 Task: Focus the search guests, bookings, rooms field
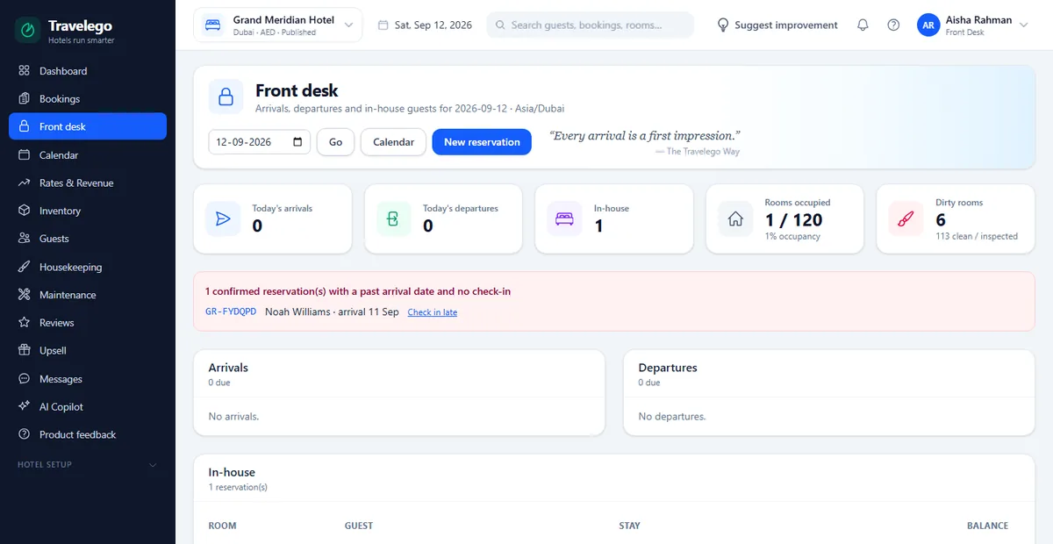pyautogui.click(x=590, y=25)
